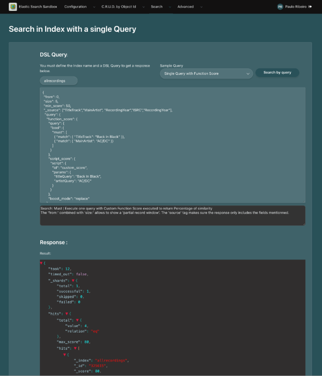The image size is (322, 376).
Task: Click the Response heading
Action: pos(53,243)
